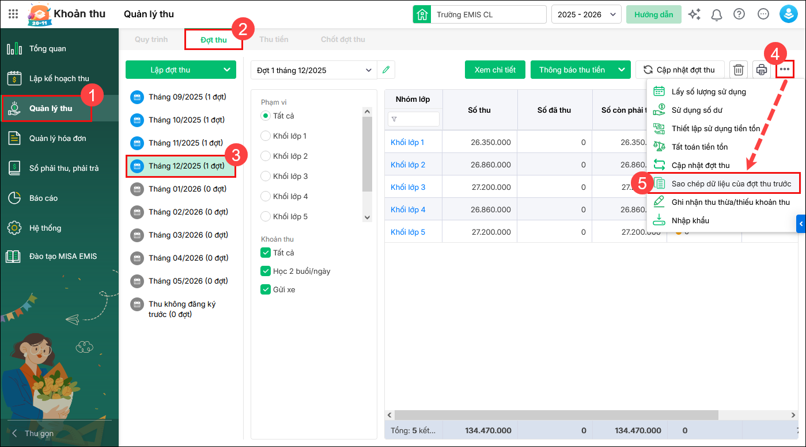806x447 pixels.
Task: Select the Khối lớp 1 radio button
Action: pos(266,136)
